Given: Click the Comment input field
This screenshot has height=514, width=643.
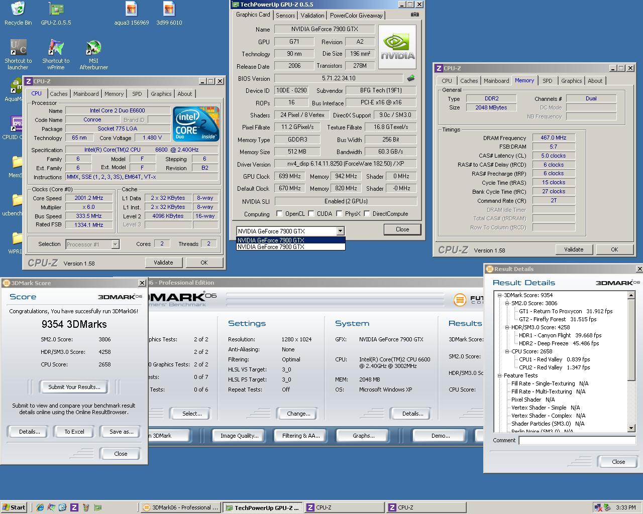Looking at the screenshot, I should pyautogui.click(x=577, y=440).
